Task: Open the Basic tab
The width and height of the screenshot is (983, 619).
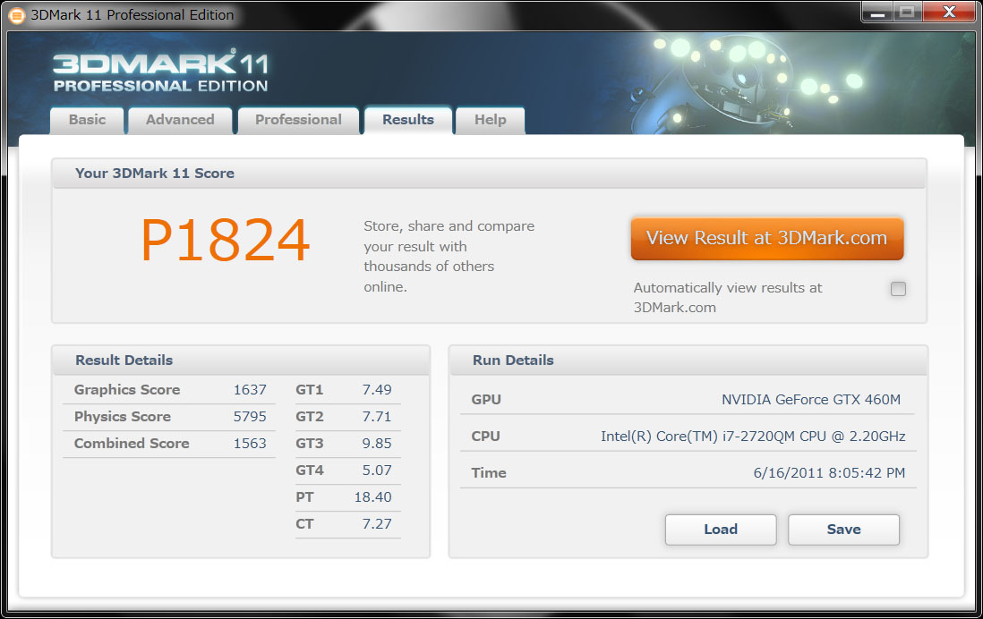Action: tap(87, 120)
